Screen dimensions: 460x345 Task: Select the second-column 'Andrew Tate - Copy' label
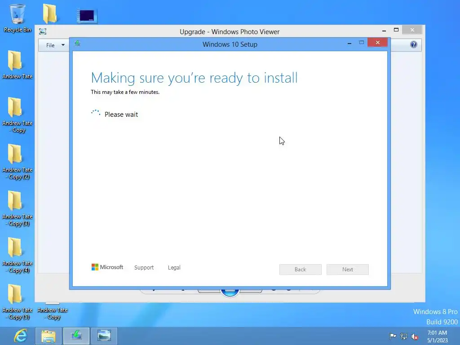coord(53,313)
